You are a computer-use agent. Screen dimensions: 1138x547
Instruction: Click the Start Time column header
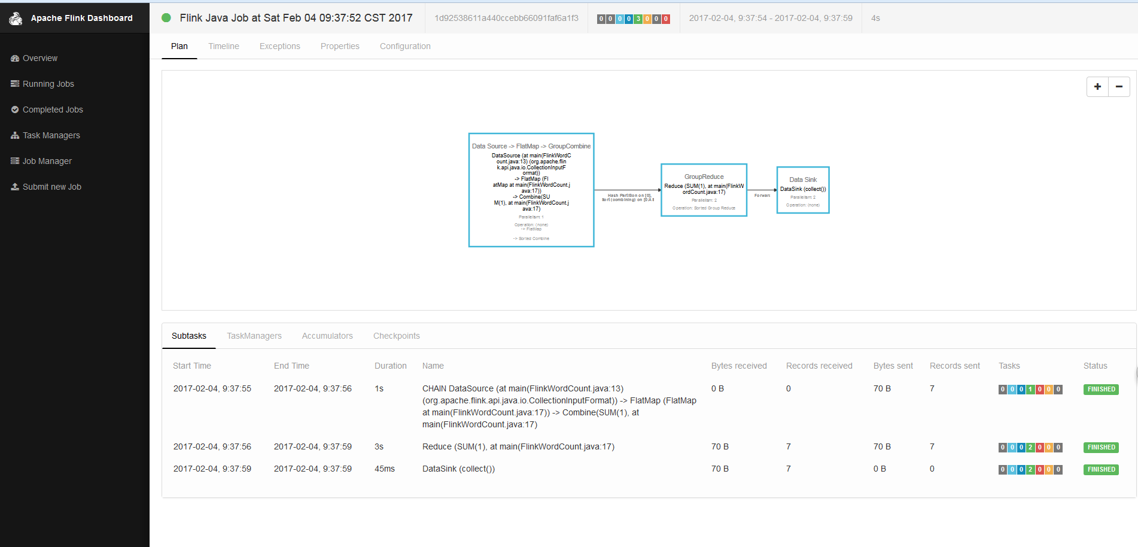click(x=192, y=366)
